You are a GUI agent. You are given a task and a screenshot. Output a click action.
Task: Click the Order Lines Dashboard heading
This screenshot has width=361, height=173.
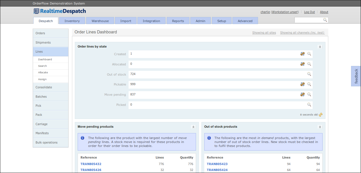pyautogui.click(x=96, y=32)
